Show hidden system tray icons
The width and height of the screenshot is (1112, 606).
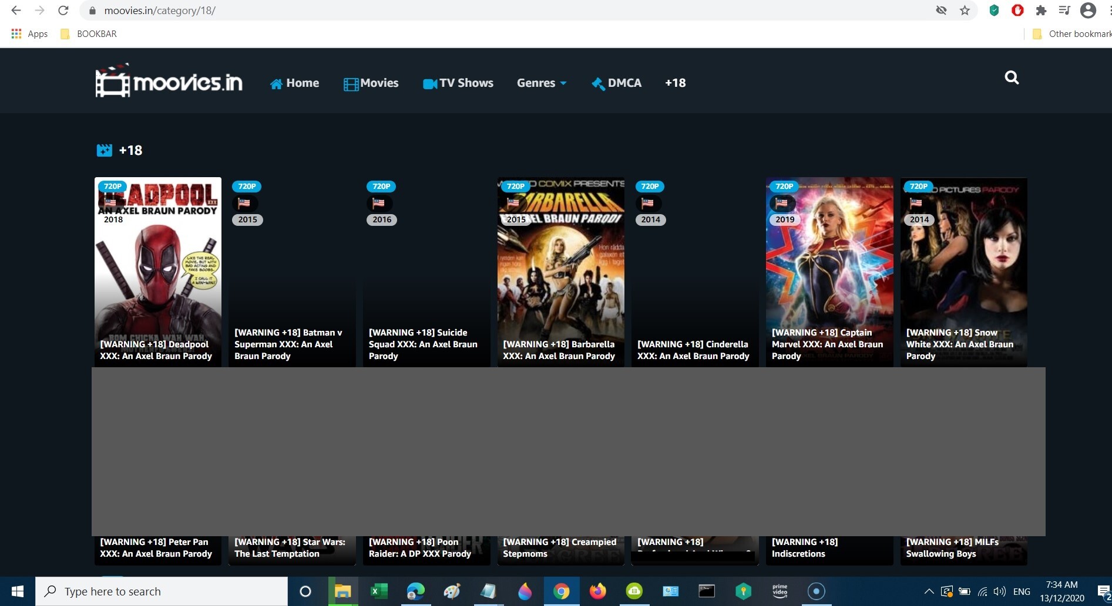pyautogui.click(x=929, y=591)
